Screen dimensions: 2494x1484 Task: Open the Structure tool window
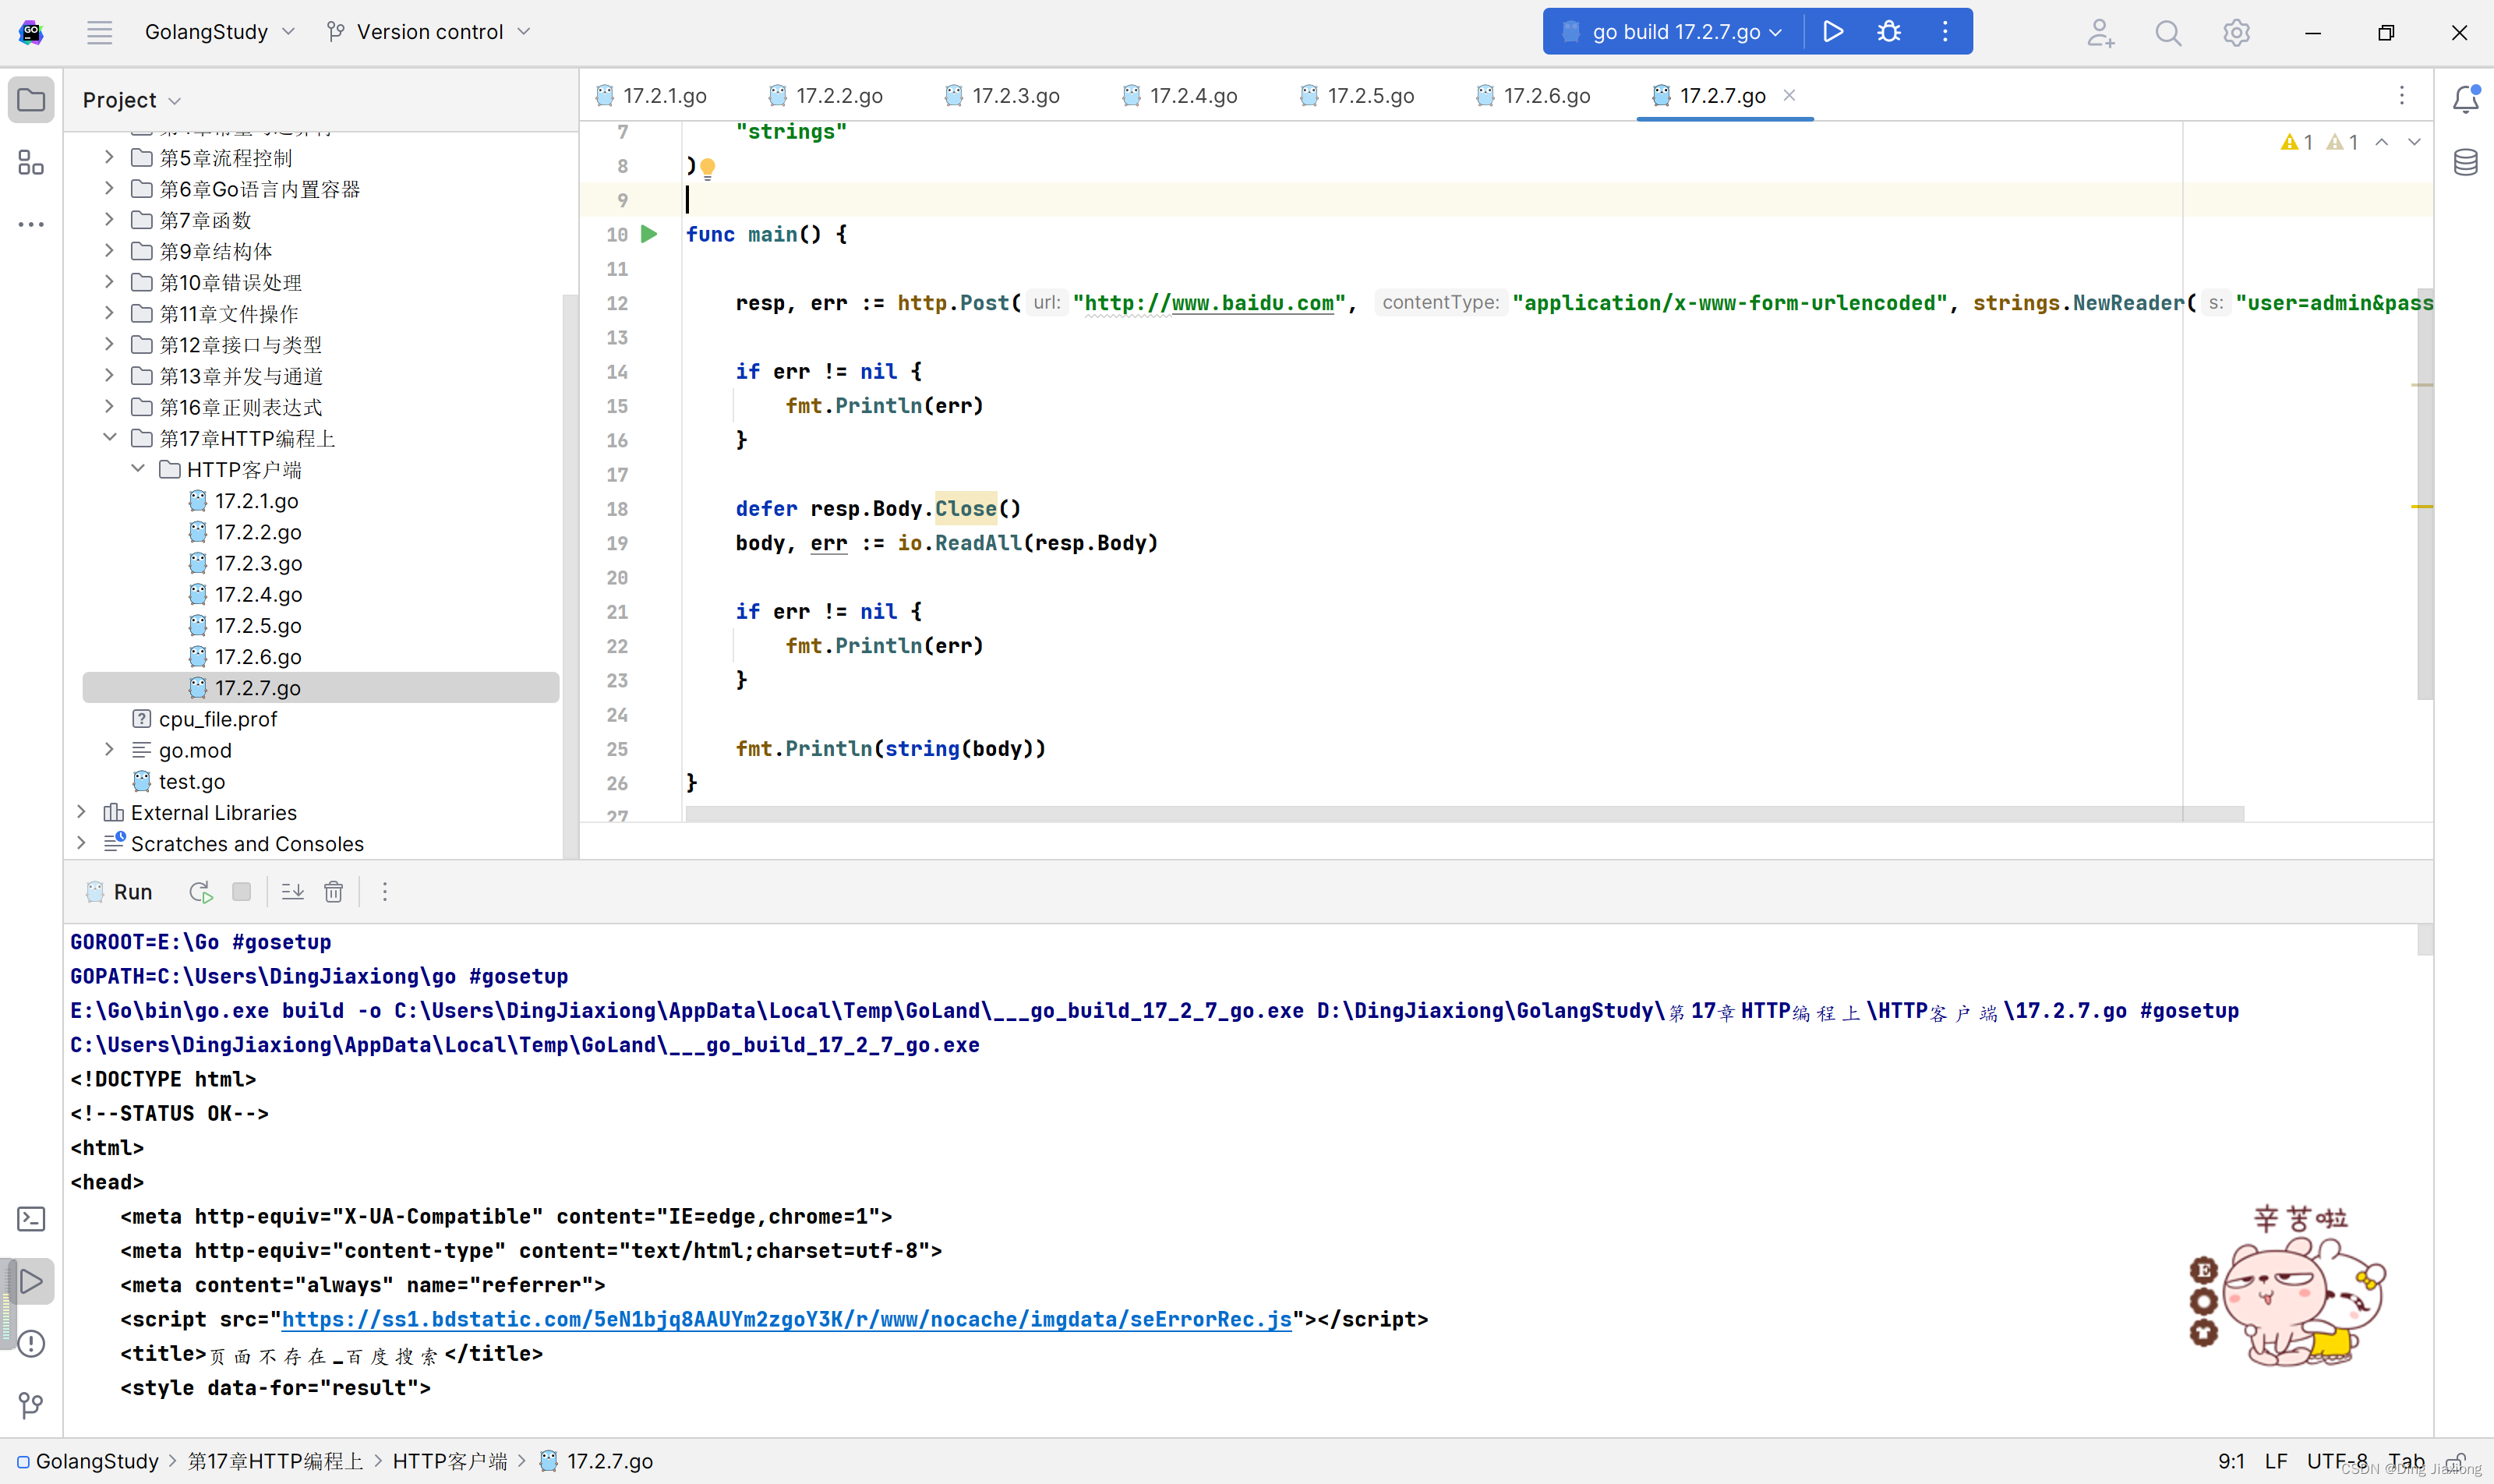point(31,162)
